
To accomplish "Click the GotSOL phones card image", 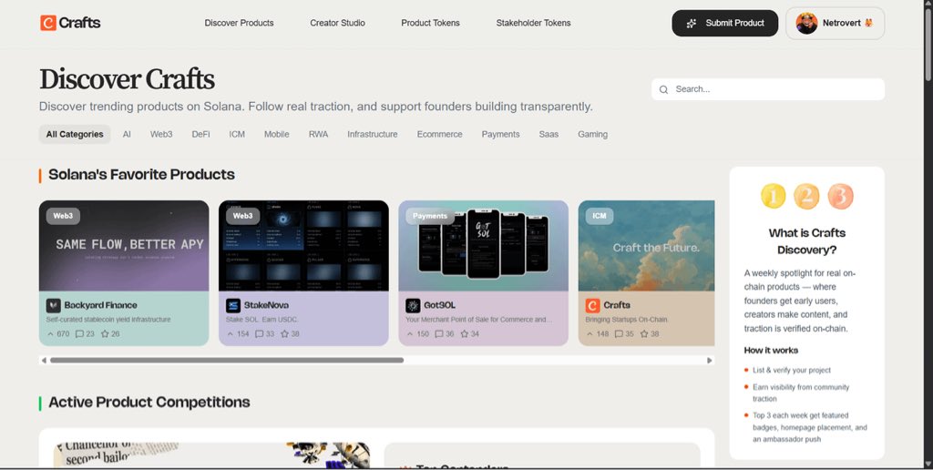I will pyautogui.click(x=483, y=246).
